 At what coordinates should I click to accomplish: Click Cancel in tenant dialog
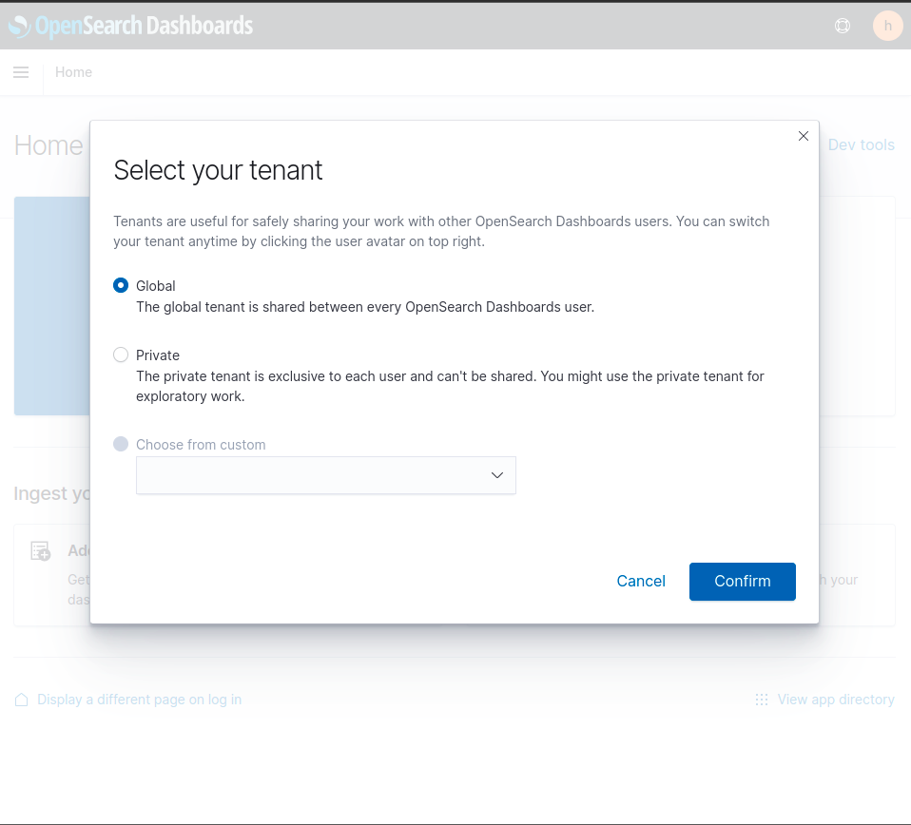click(x=641, y=582)
